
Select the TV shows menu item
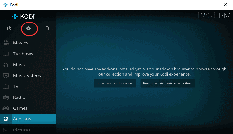(x=28, y=54)
